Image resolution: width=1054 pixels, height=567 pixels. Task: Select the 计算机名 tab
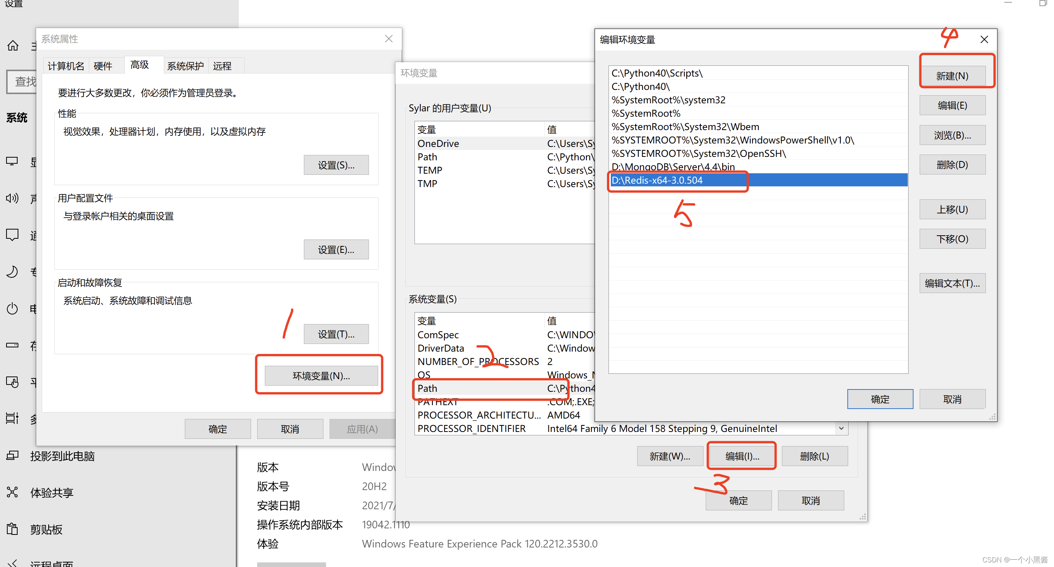point(65,66)
